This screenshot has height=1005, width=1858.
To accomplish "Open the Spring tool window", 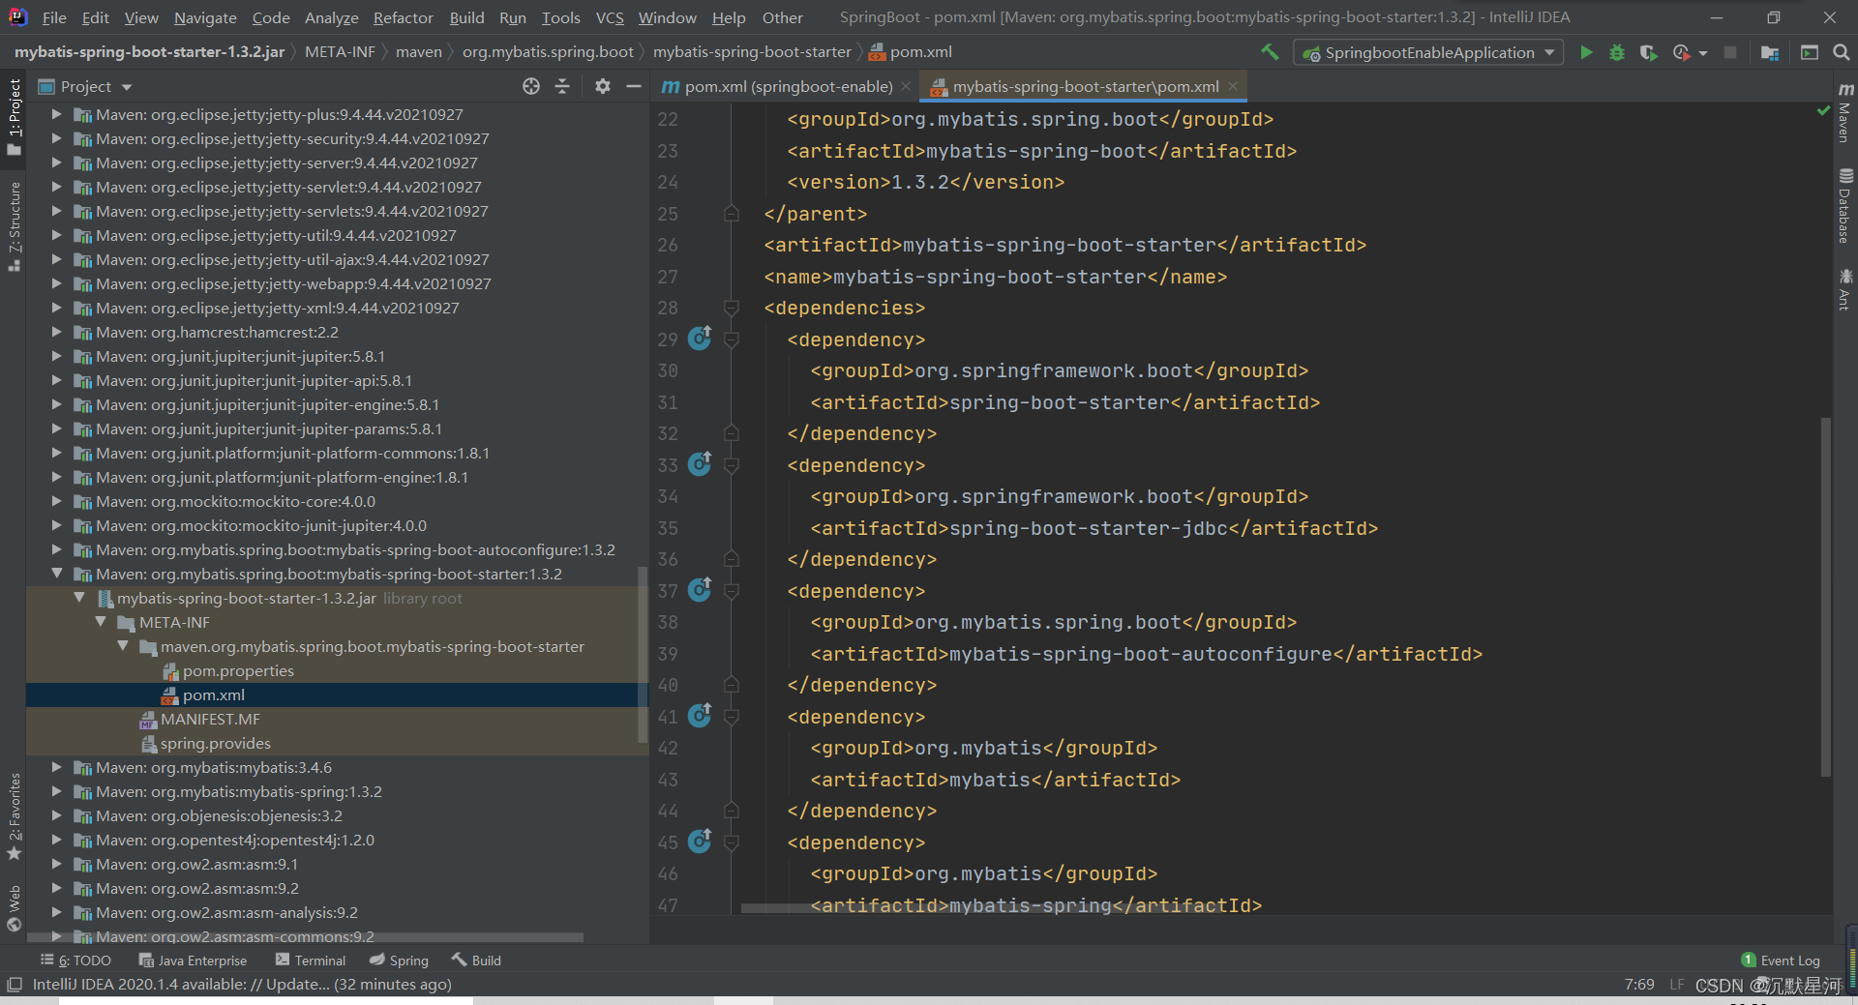I will pos(399,961).
